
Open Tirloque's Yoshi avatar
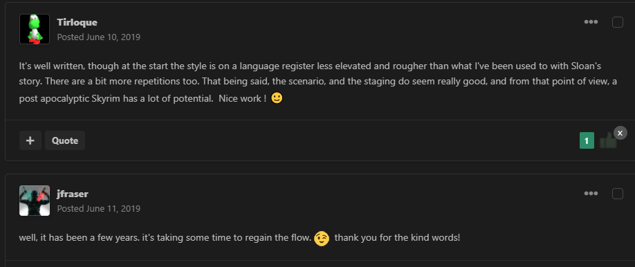point(35,29)
